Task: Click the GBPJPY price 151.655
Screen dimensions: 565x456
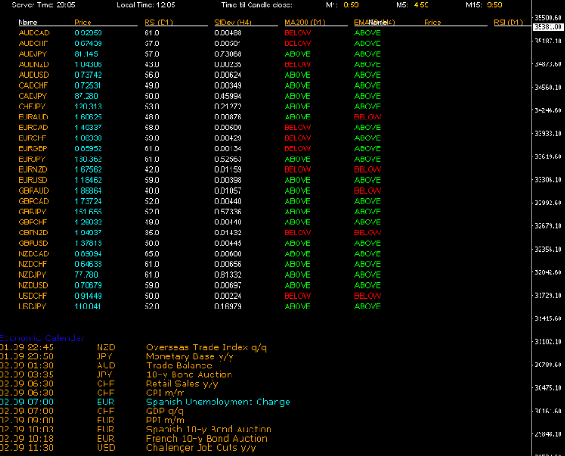Action: point(87,212)
